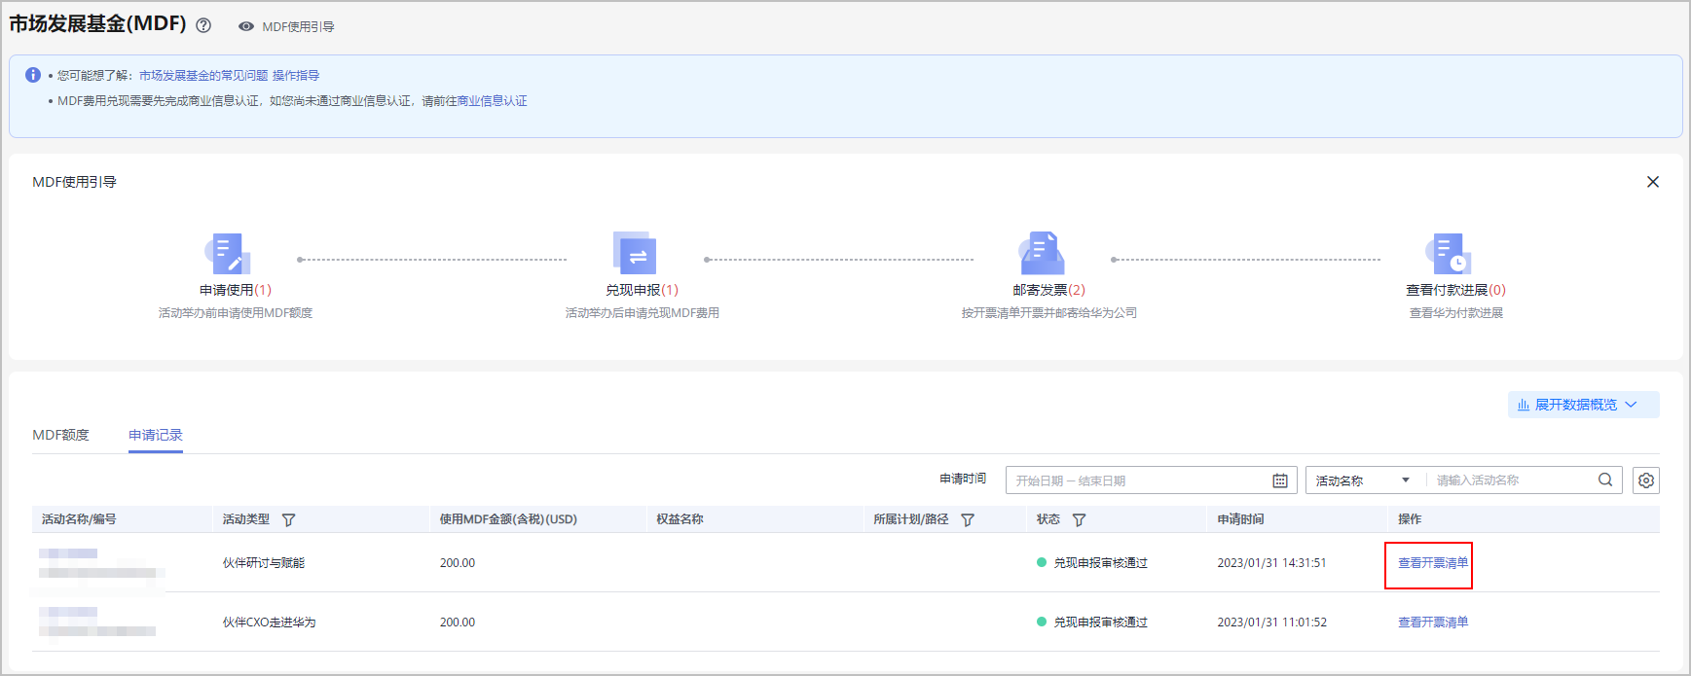The image size is (1691, 676).
Task: Click the 请输入活动名称 search field
Action: point(1512,480)
